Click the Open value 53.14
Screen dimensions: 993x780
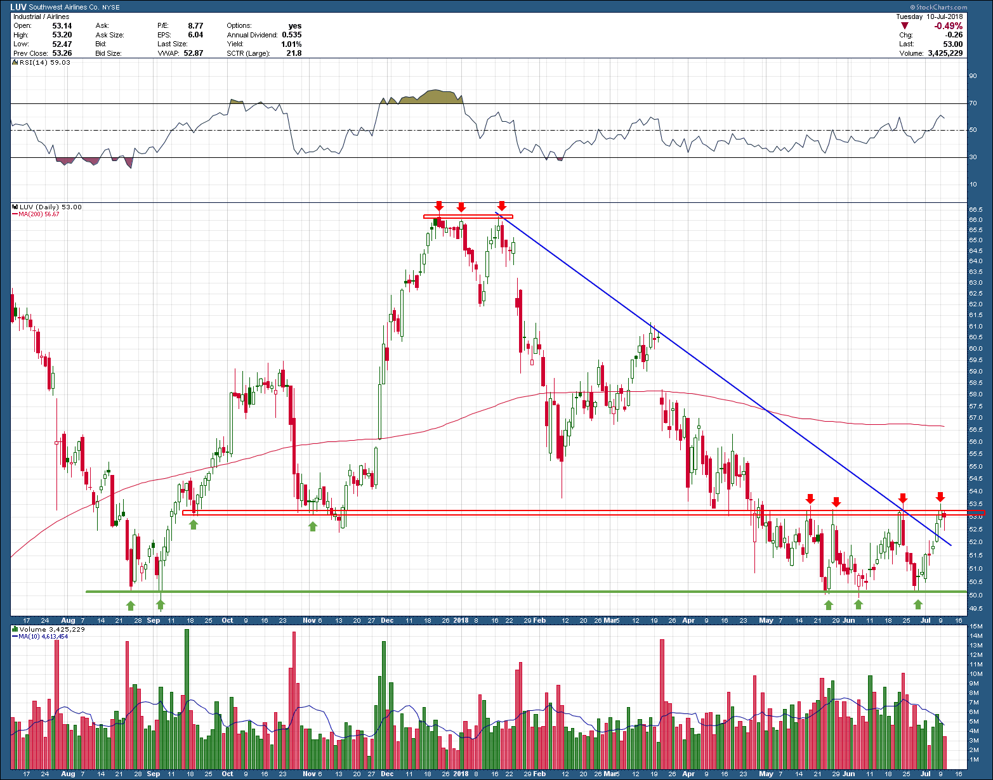click(62, 26)
